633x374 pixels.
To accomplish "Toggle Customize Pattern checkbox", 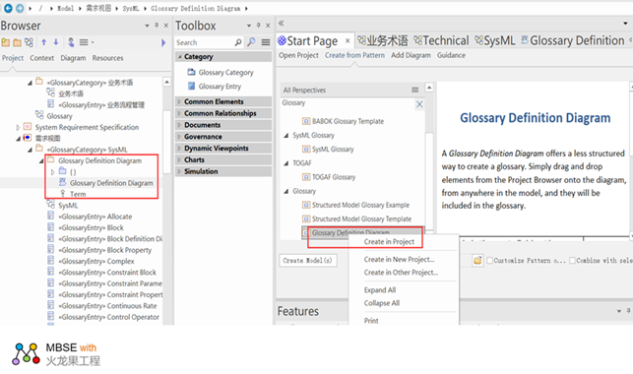I will [x=489, y=261].
